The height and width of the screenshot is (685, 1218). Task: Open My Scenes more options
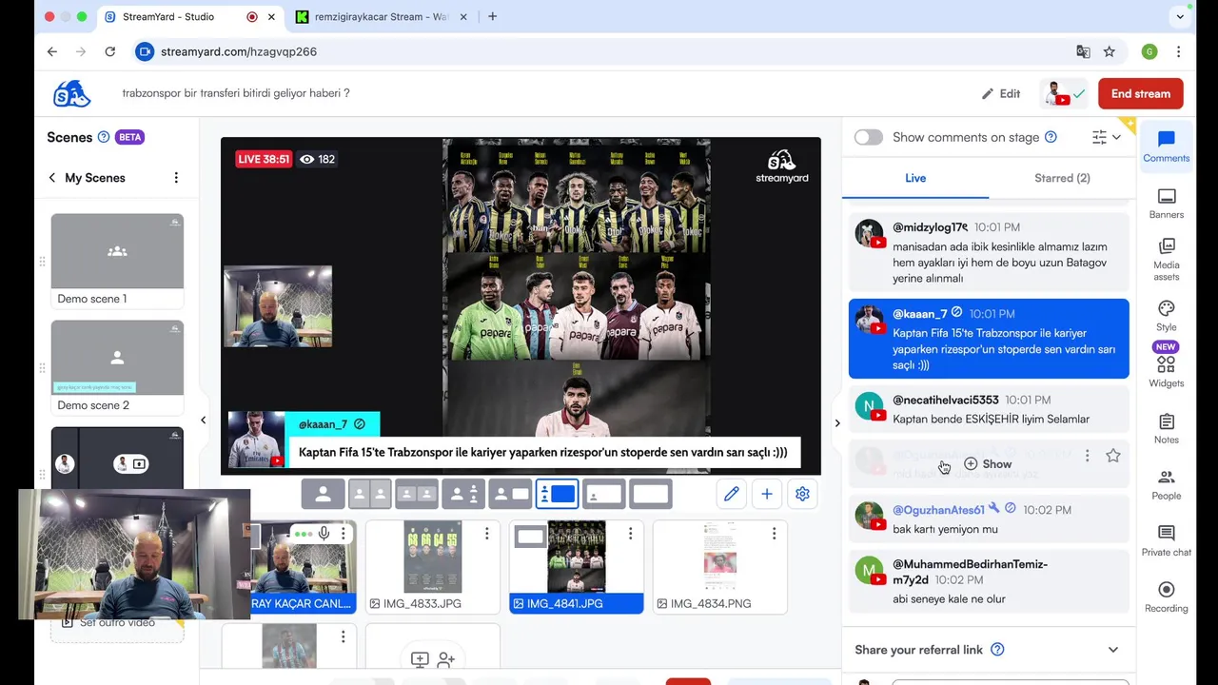coord(176,178)
